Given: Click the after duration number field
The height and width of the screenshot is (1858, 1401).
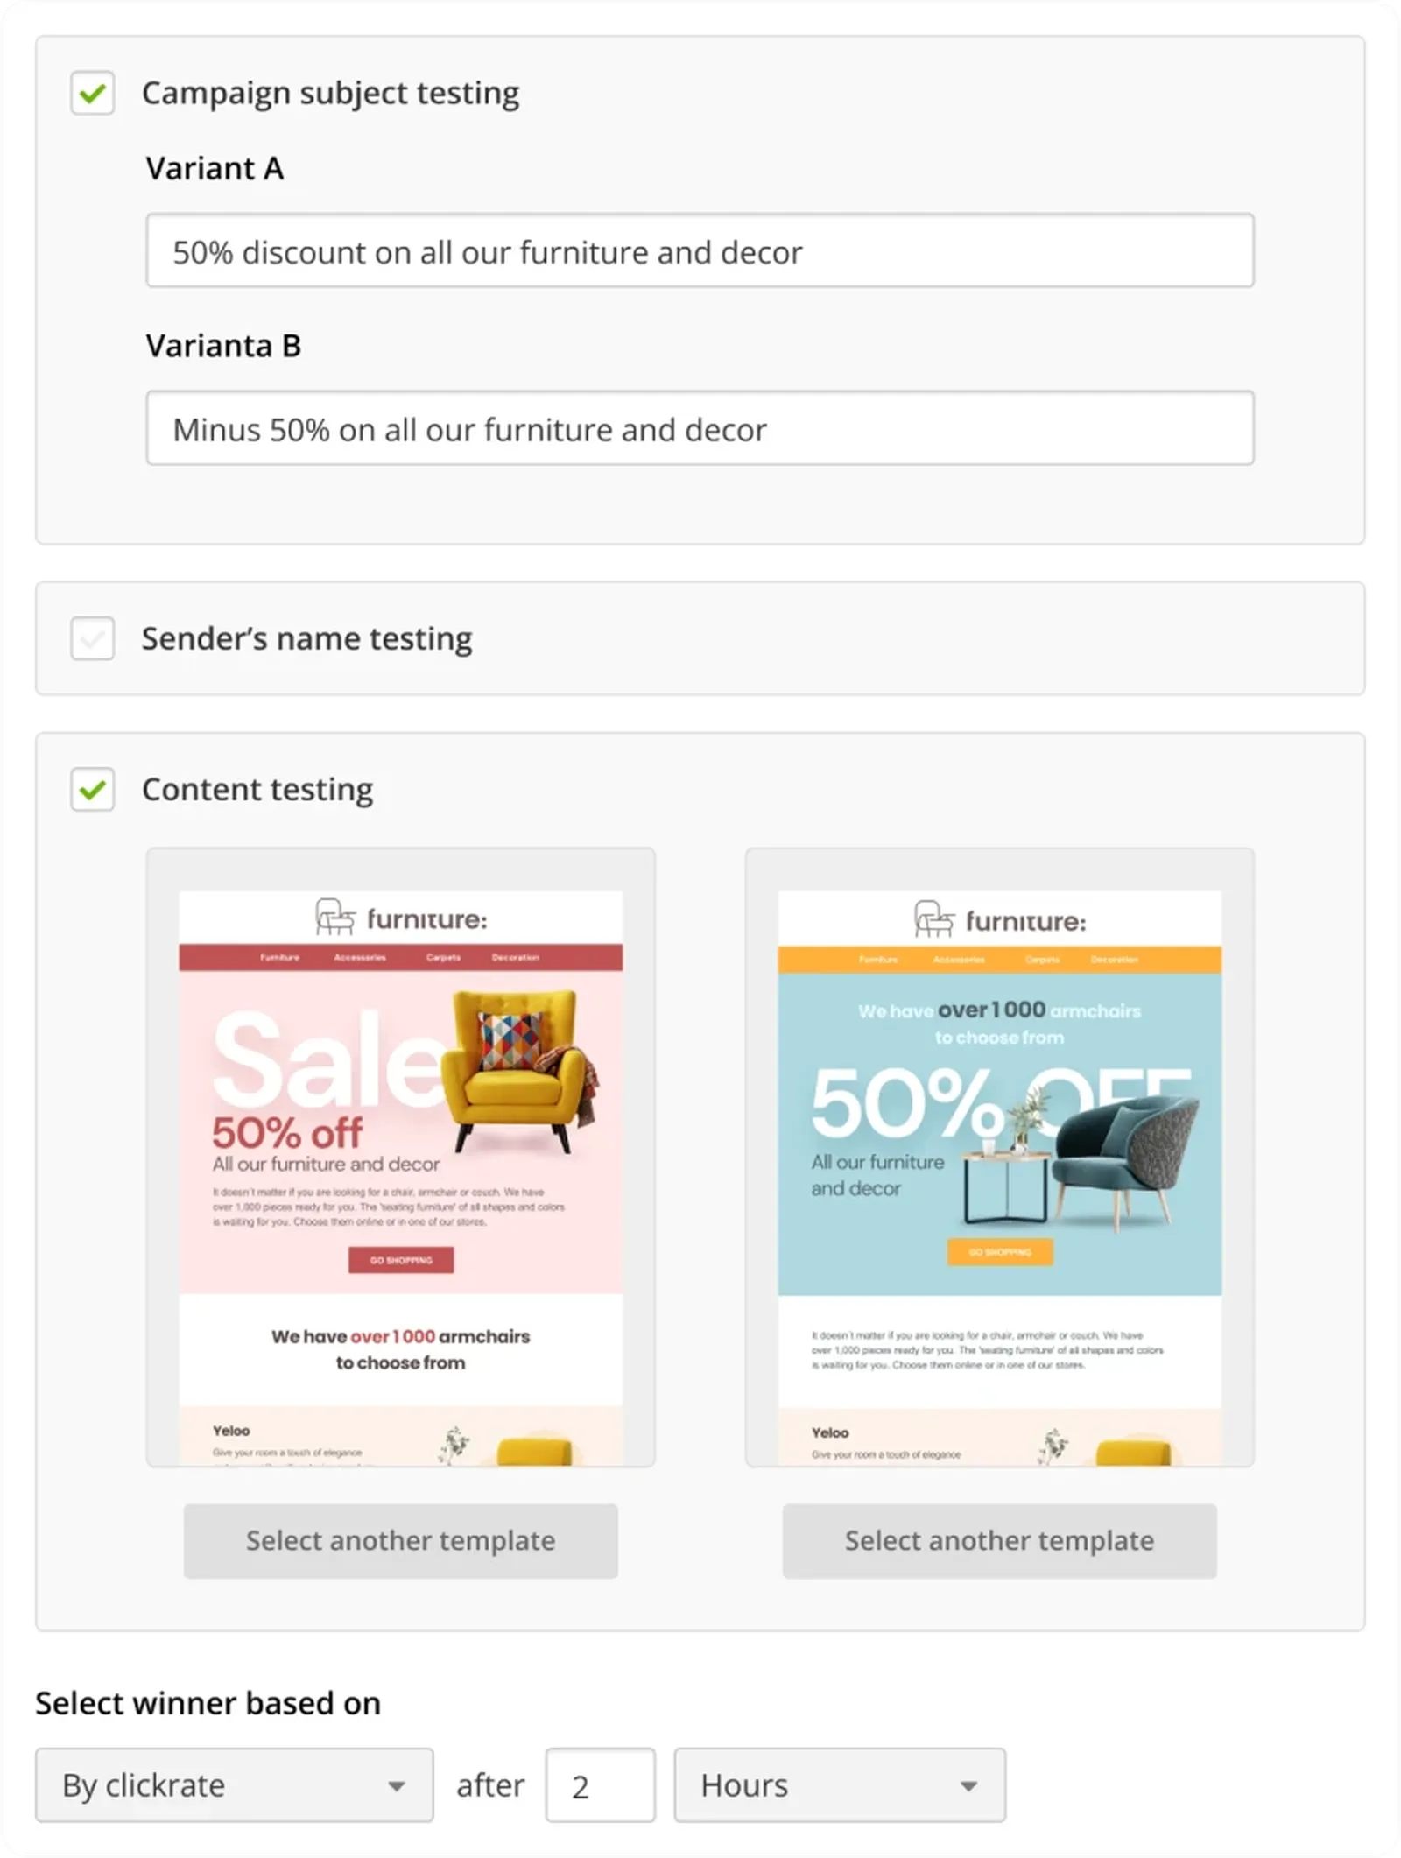Looking at the screenshot, I should coord(600,1785).
